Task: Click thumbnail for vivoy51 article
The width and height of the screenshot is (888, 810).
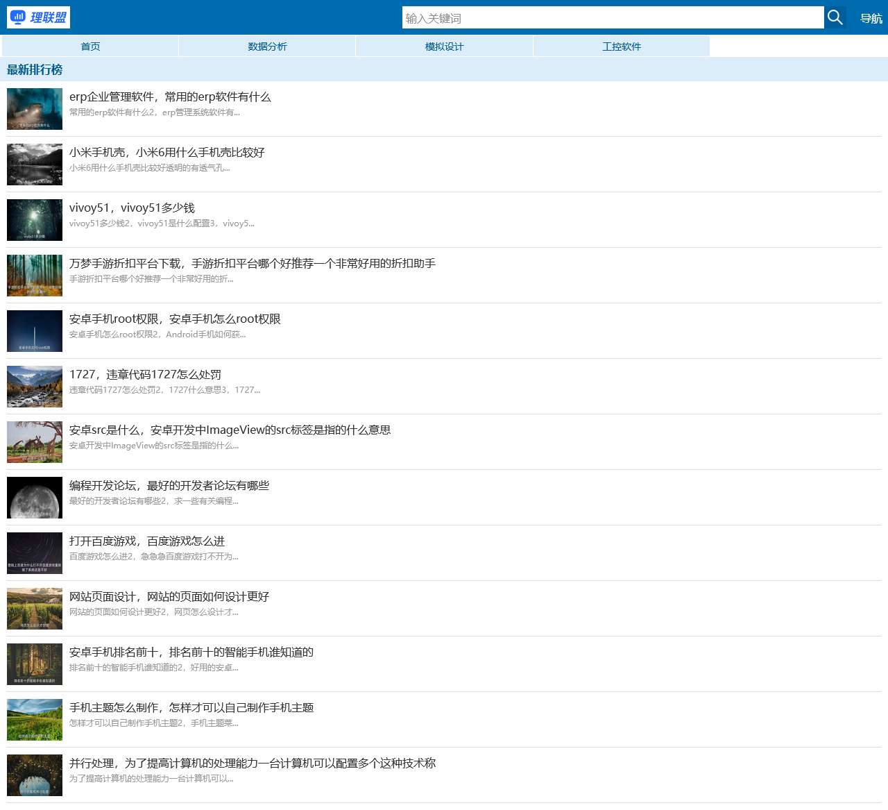Action: [35, 220]
